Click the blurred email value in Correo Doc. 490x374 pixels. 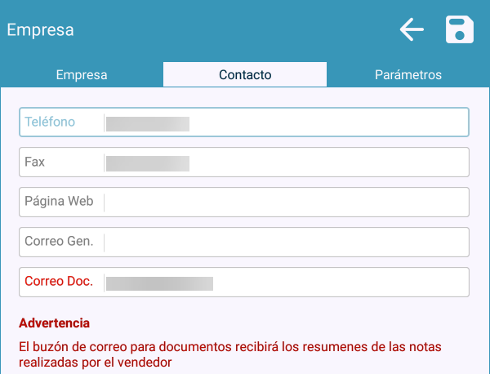click(159, 283)
